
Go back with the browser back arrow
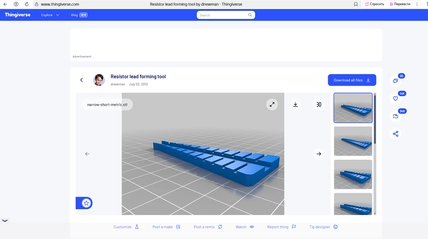[5, 4]
